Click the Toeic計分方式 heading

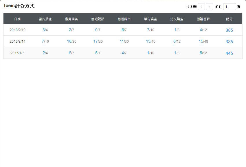19,6
